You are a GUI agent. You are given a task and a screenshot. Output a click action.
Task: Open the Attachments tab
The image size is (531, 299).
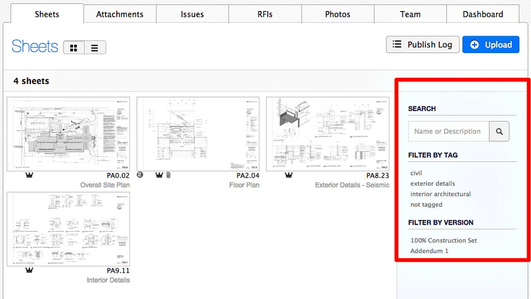pos(120,14)
